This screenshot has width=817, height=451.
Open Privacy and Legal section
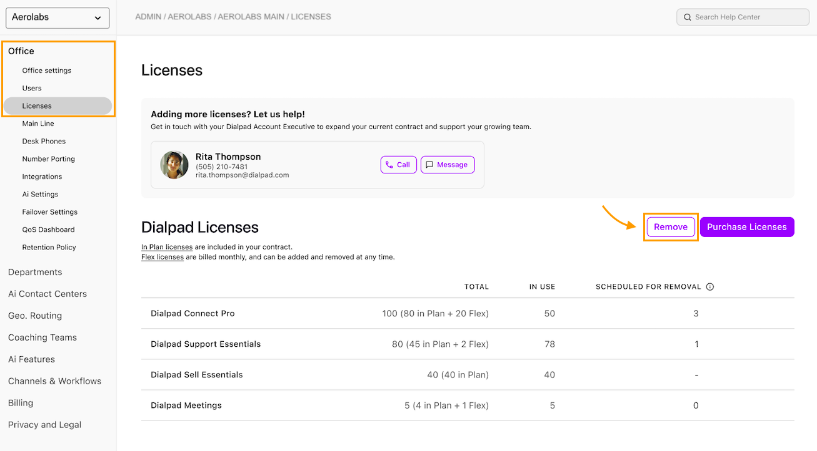point(44,425)
